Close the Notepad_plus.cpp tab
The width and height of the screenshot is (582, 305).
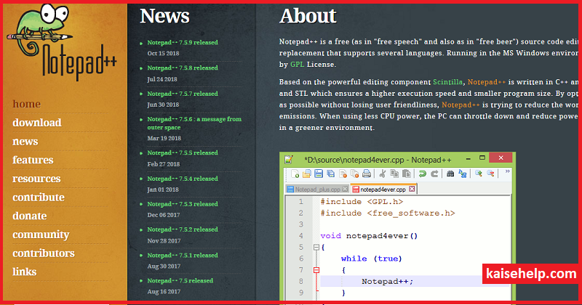click(345, 189)
